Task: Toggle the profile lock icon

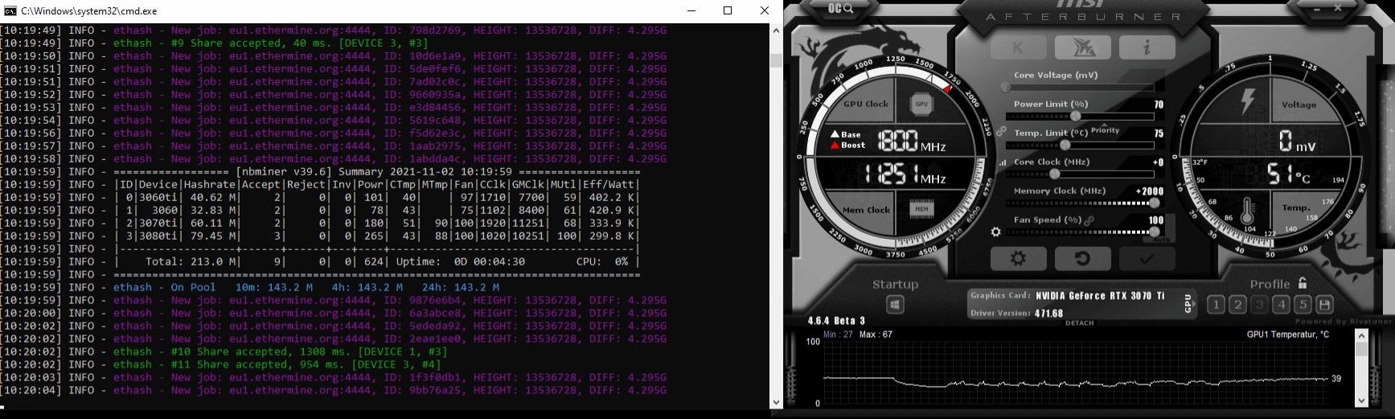Action: tap(1302, 283)
